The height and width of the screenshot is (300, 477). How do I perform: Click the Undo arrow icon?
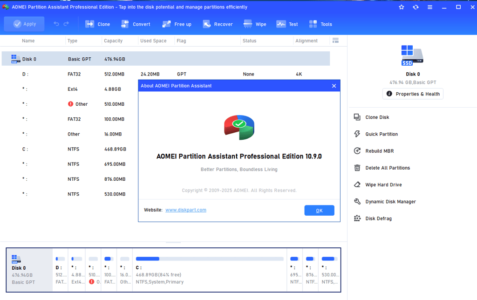(56, 24)
